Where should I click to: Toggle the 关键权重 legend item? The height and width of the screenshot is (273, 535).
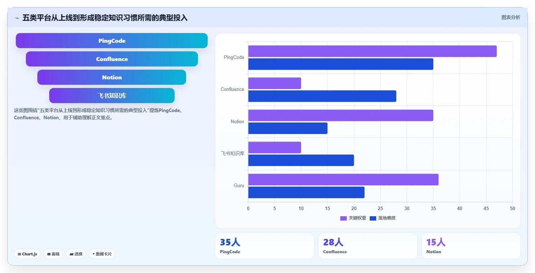coord(353,218)
